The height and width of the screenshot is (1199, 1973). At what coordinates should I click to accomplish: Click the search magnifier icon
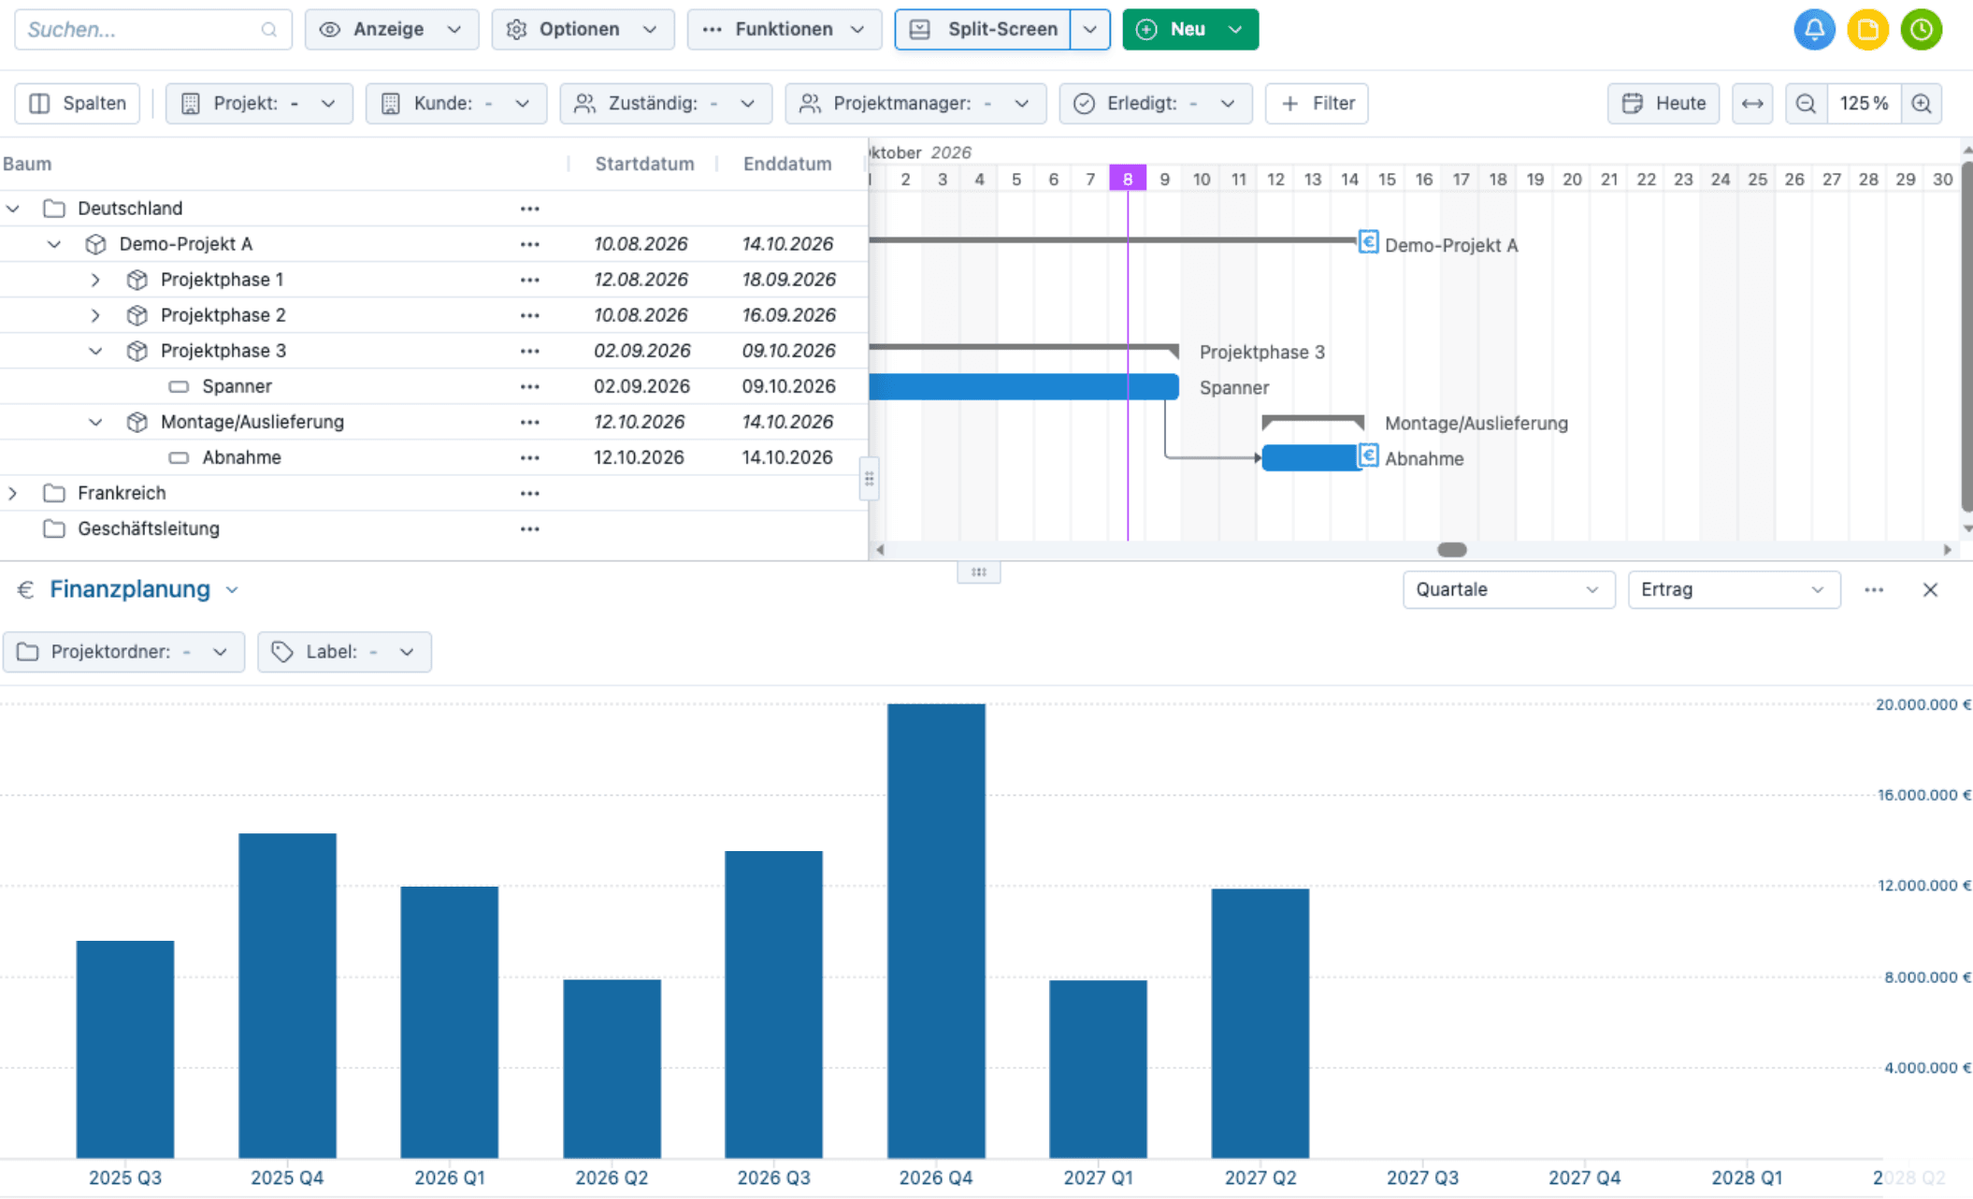(x=269, y=30)
